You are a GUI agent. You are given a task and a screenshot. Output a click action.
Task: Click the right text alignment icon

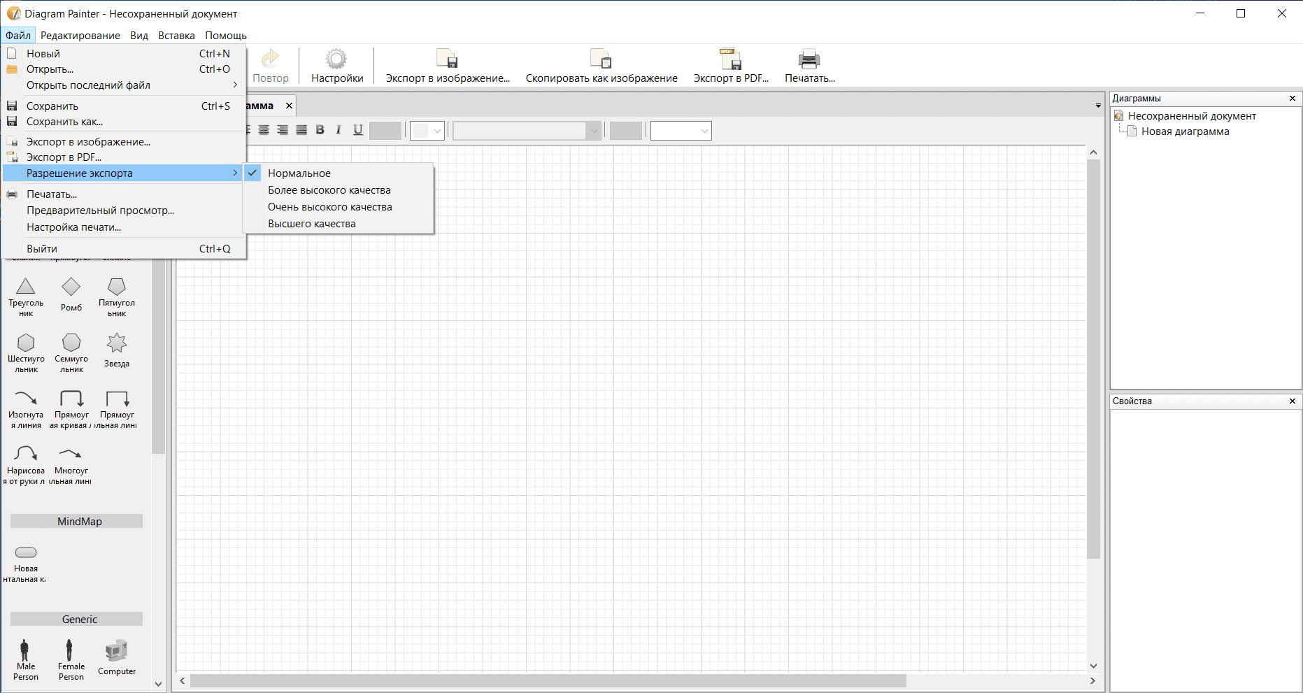[x=283, y=130]
